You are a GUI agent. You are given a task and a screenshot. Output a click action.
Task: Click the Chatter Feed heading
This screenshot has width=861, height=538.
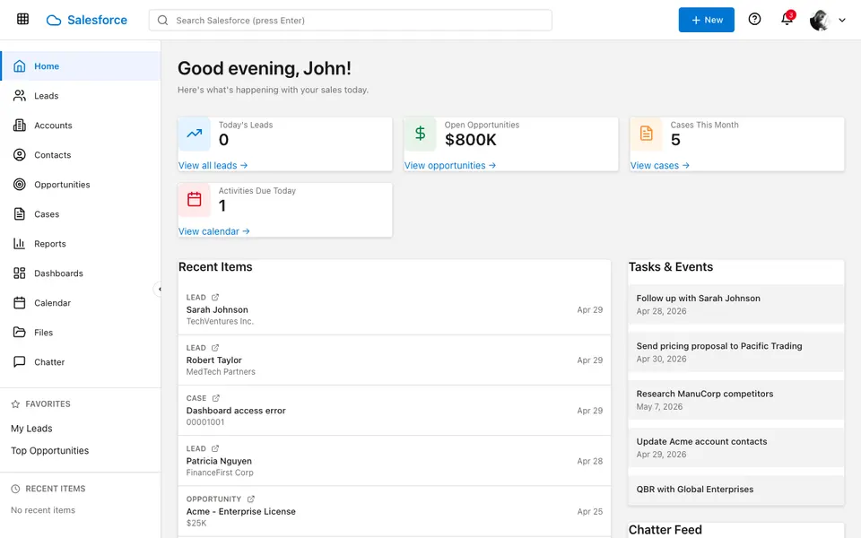coord(665,530)
